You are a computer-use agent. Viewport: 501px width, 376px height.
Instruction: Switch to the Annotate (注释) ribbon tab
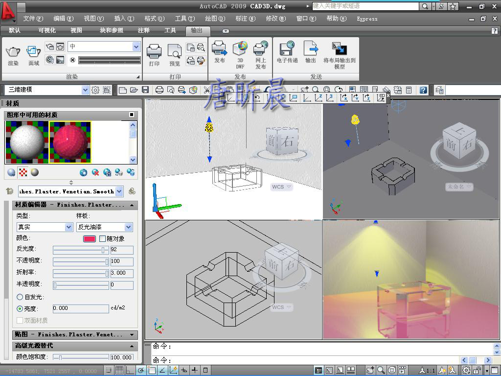144,30
